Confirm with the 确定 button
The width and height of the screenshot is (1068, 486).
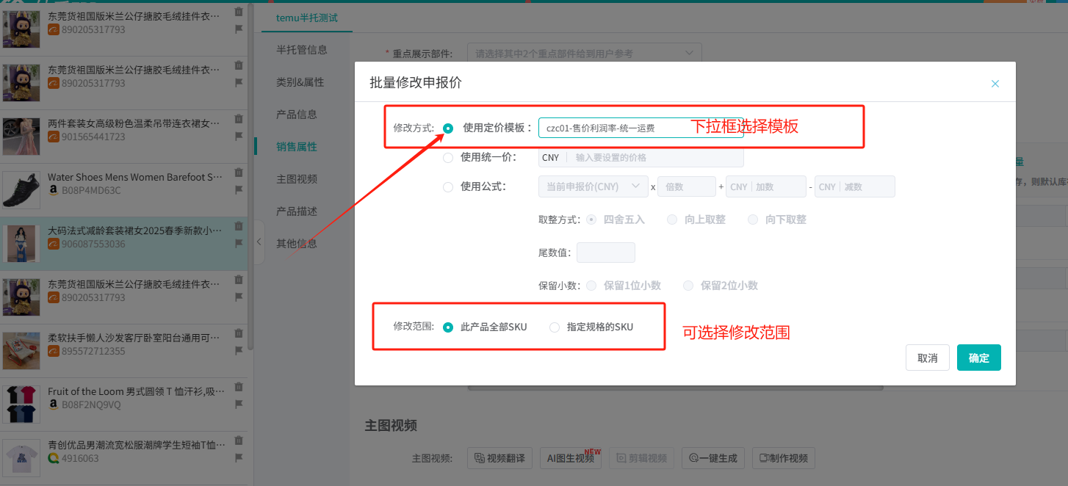tap(979, 358)
